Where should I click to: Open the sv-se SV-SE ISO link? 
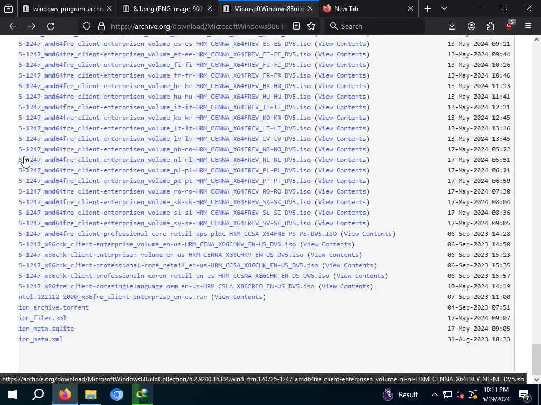point(165,223)
